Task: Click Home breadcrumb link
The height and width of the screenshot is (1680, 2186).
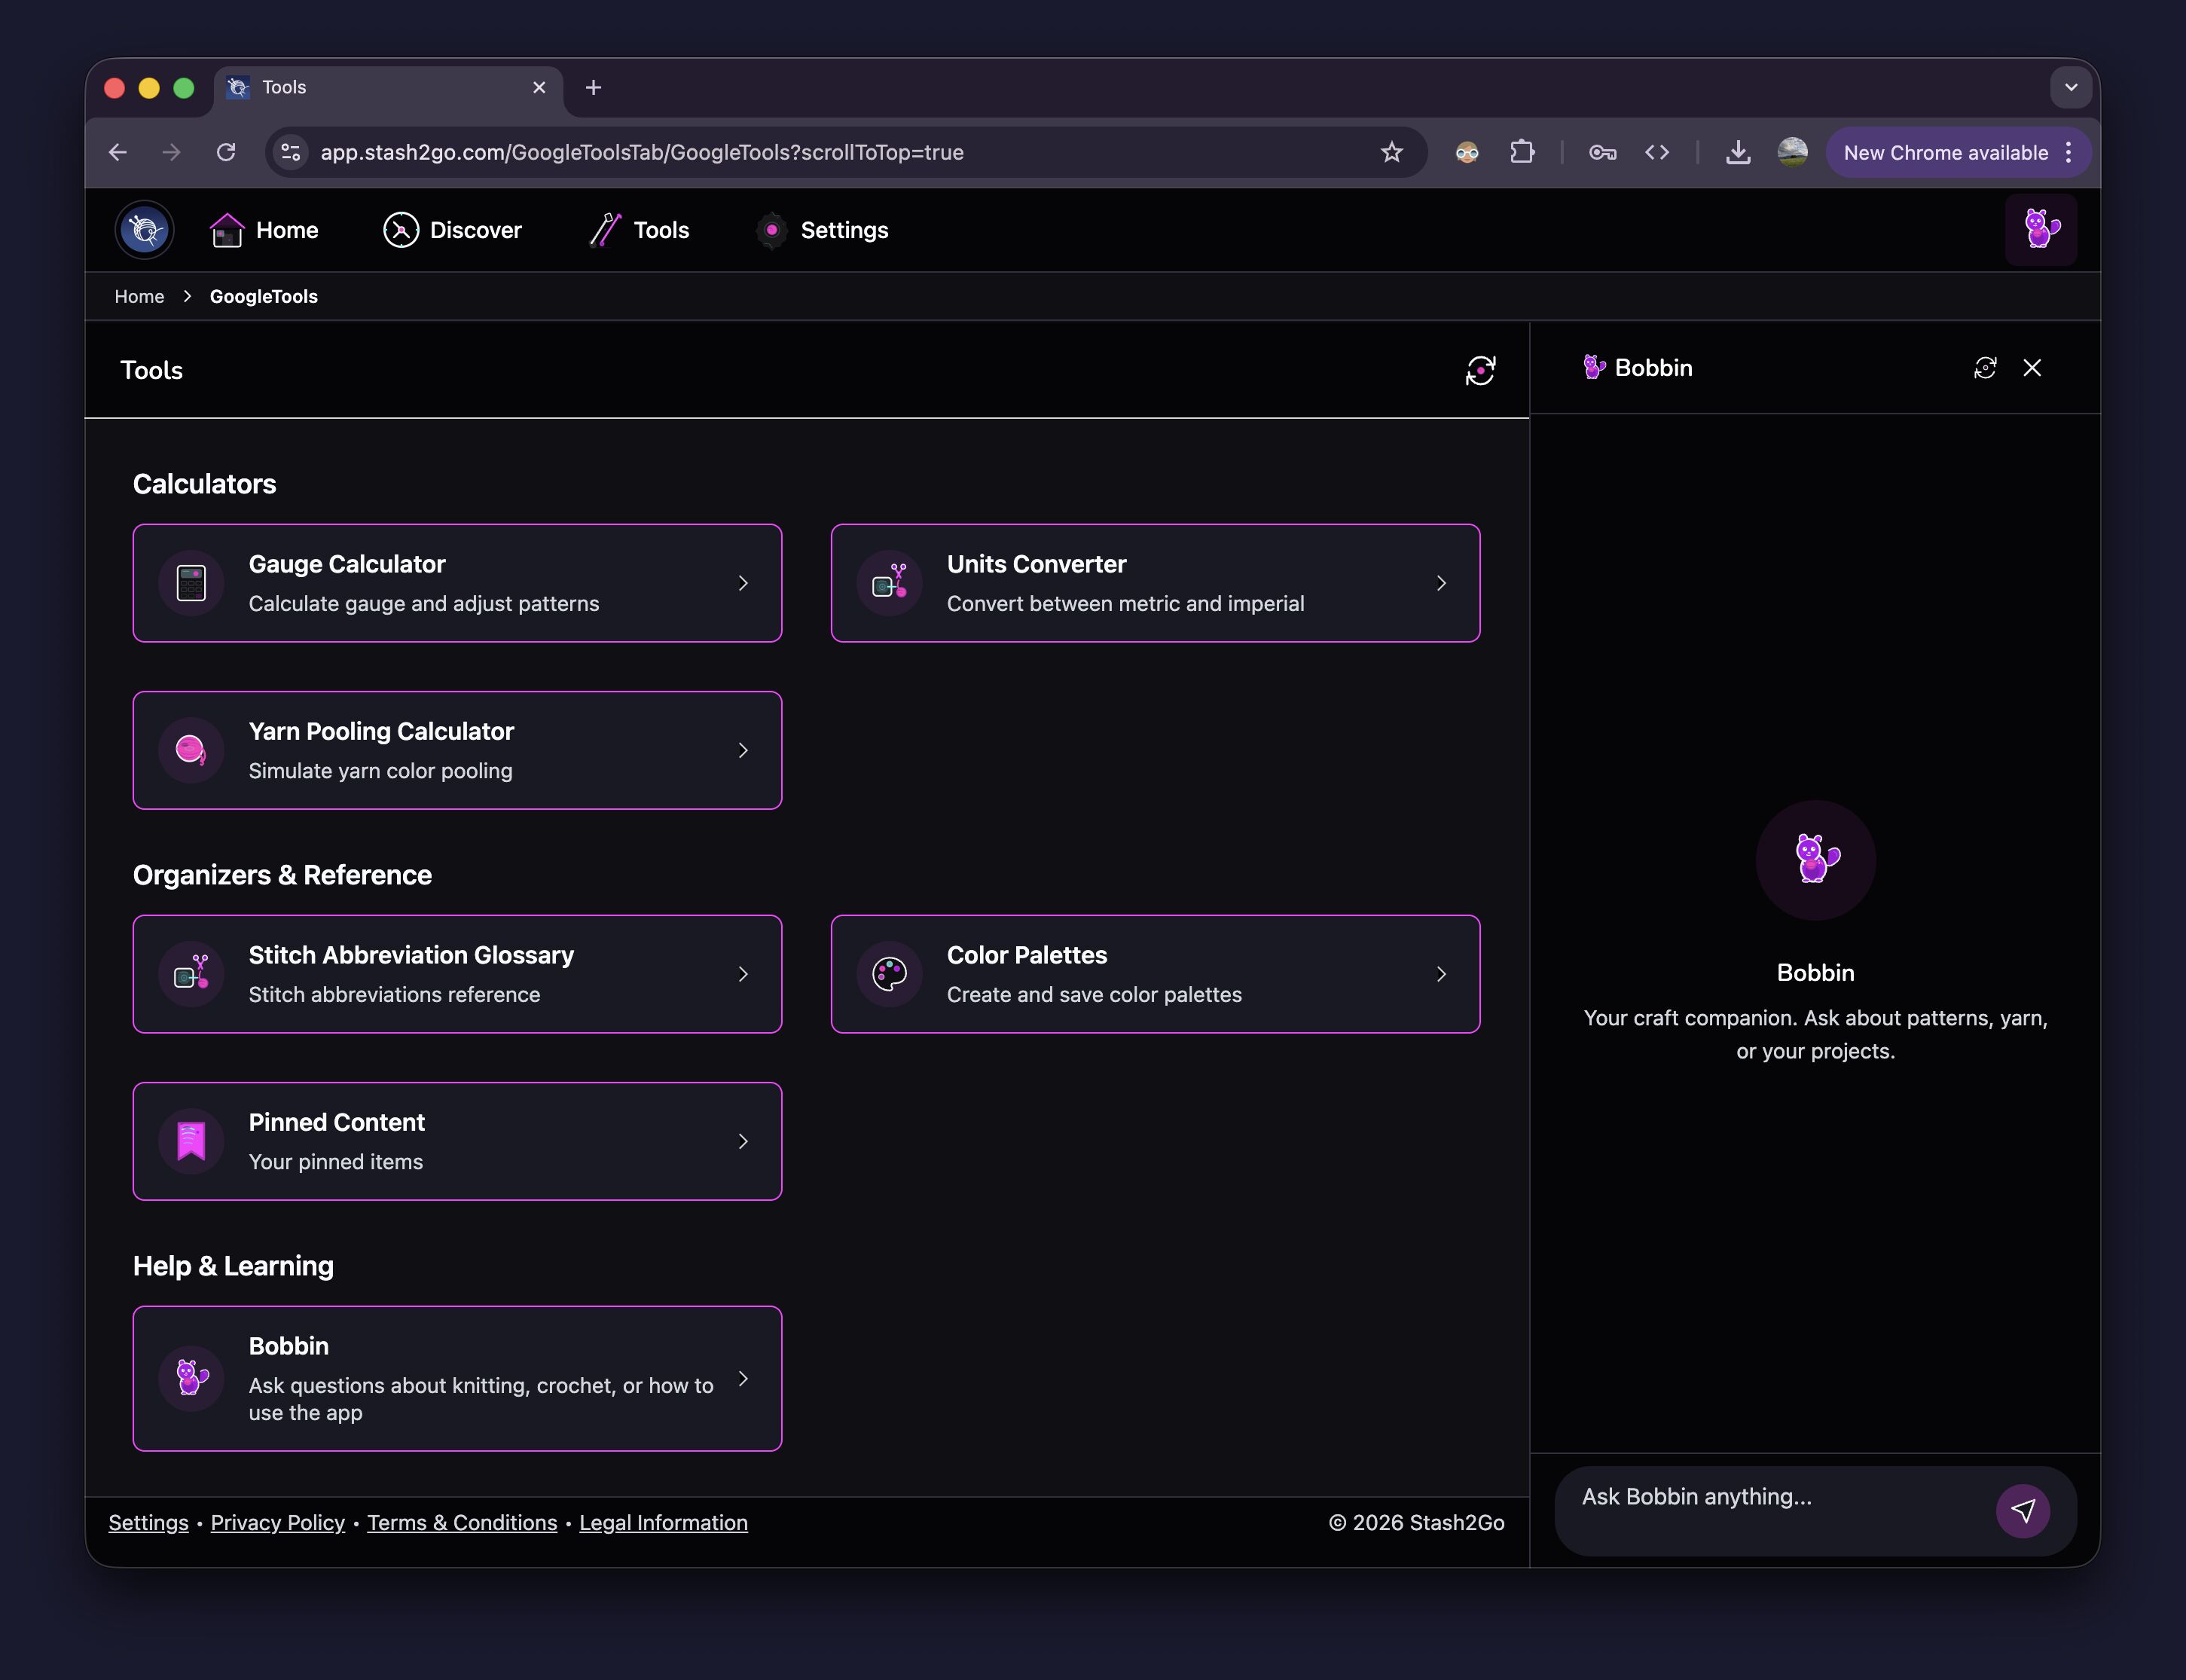Action: [139, 296]
